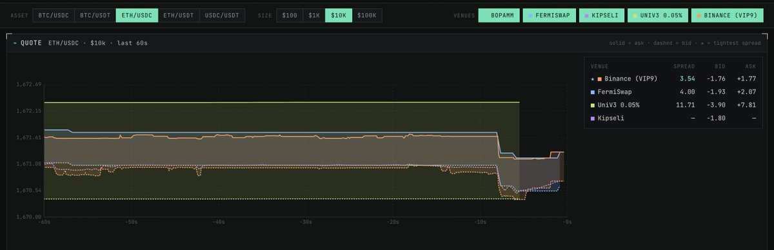
Task: Click the SPREAD column header
Action: pyautogui.click(x=684, y=66)
